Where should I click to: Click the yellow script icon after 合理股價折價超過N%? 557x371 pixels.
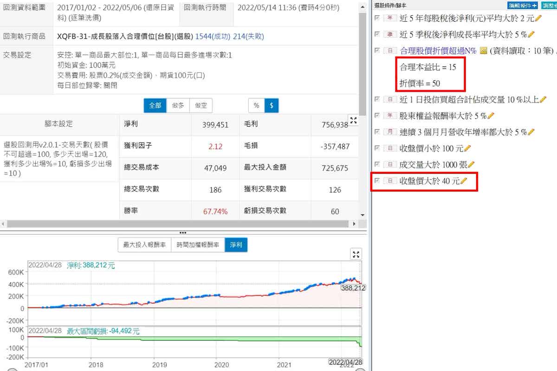point(483,51)
